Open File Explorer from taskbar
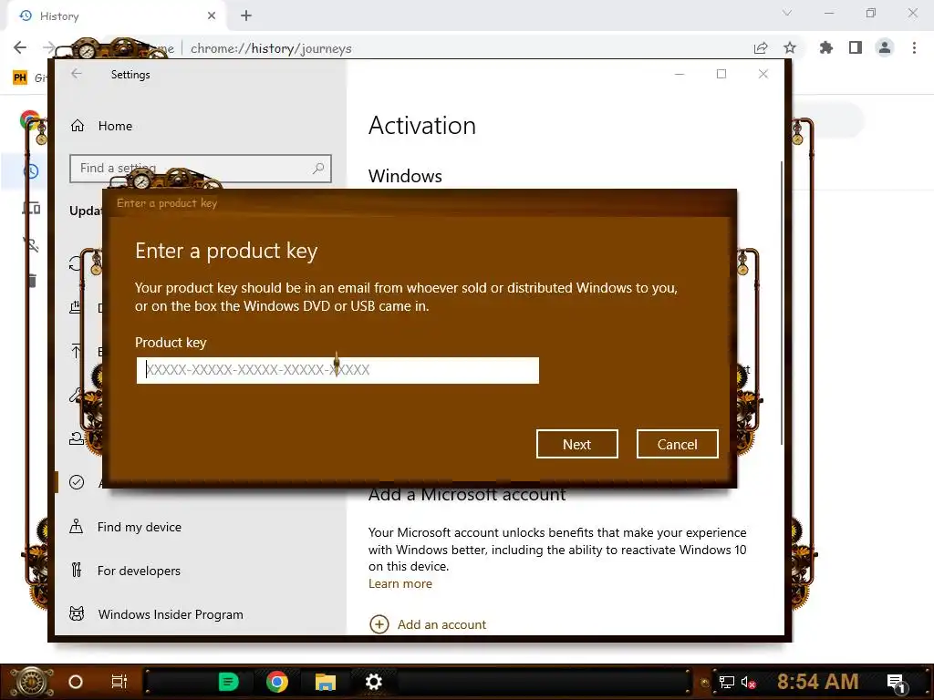This screenshot has width=934, height=700. pos(326,682)
